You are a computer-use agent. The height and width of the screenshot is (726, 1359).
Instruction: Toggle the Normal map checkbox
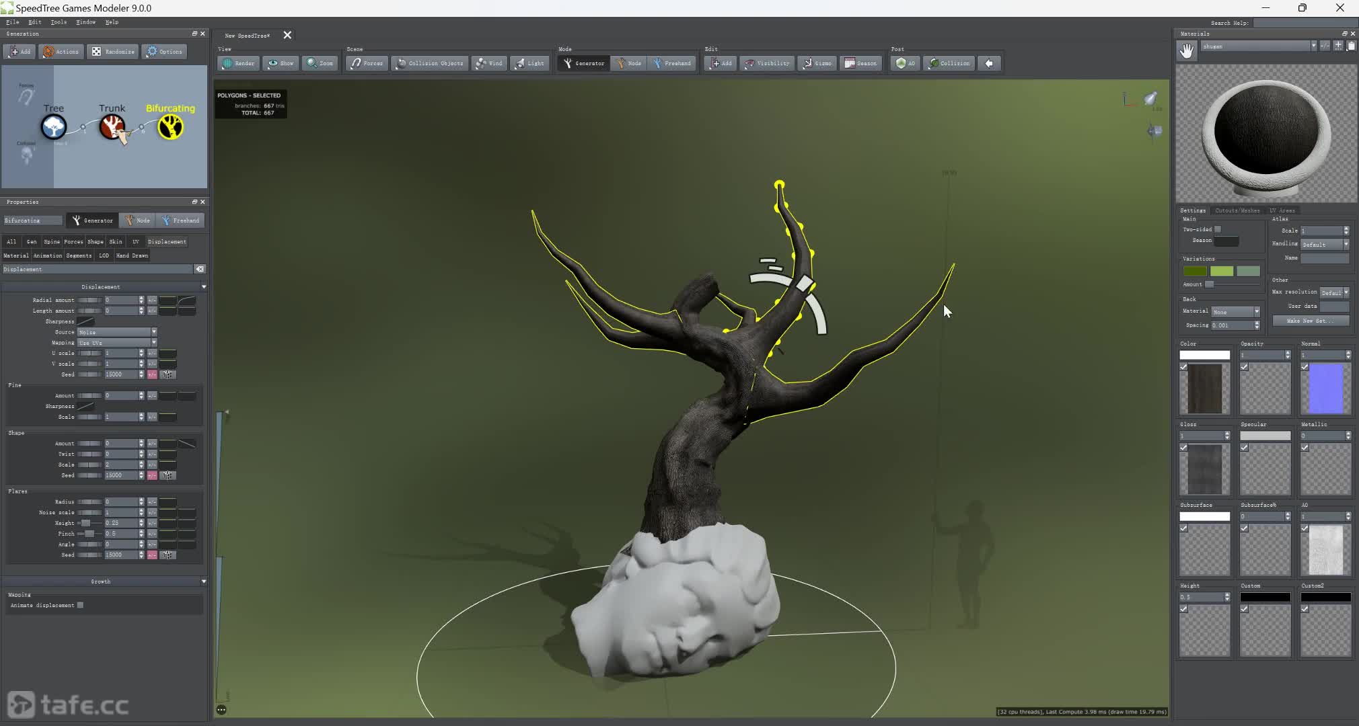[x=1305, y=367]
